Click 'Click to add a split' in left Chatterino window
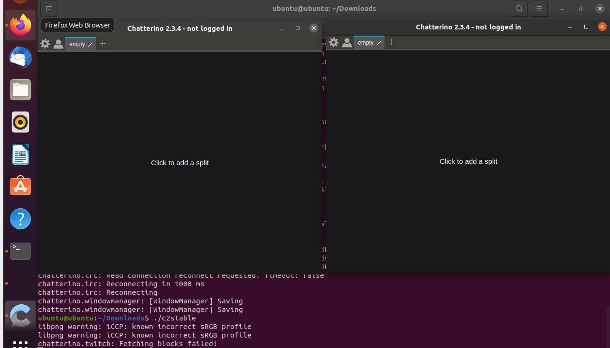 coord(180,163)
